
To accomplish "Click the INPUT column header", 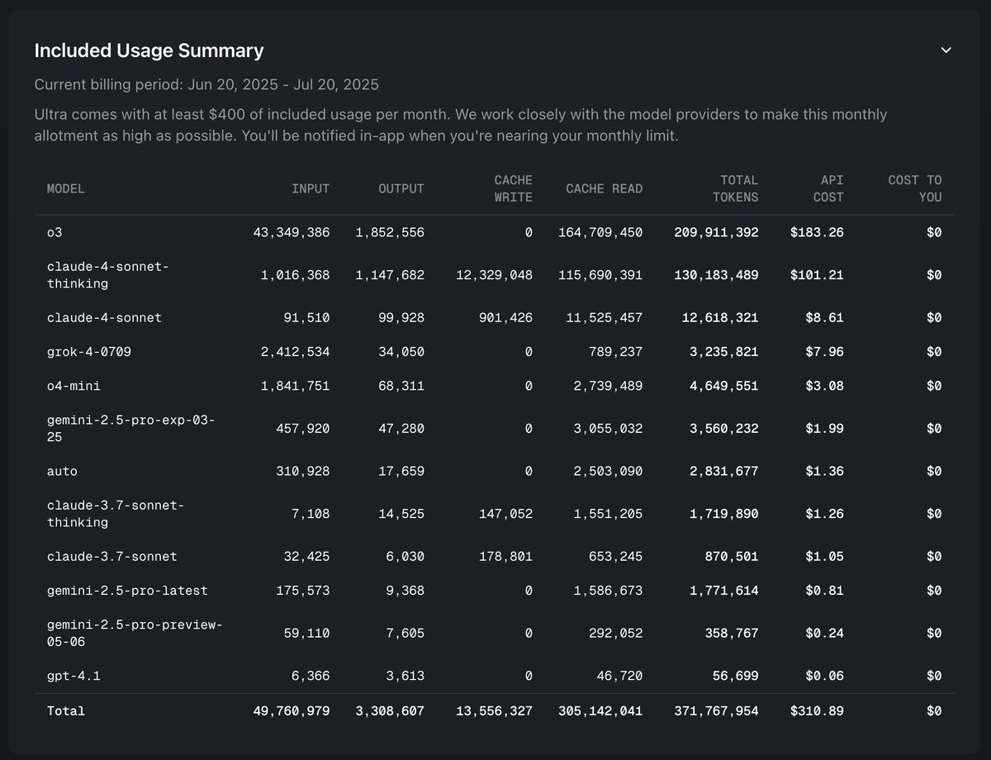I will coord(311,188).
